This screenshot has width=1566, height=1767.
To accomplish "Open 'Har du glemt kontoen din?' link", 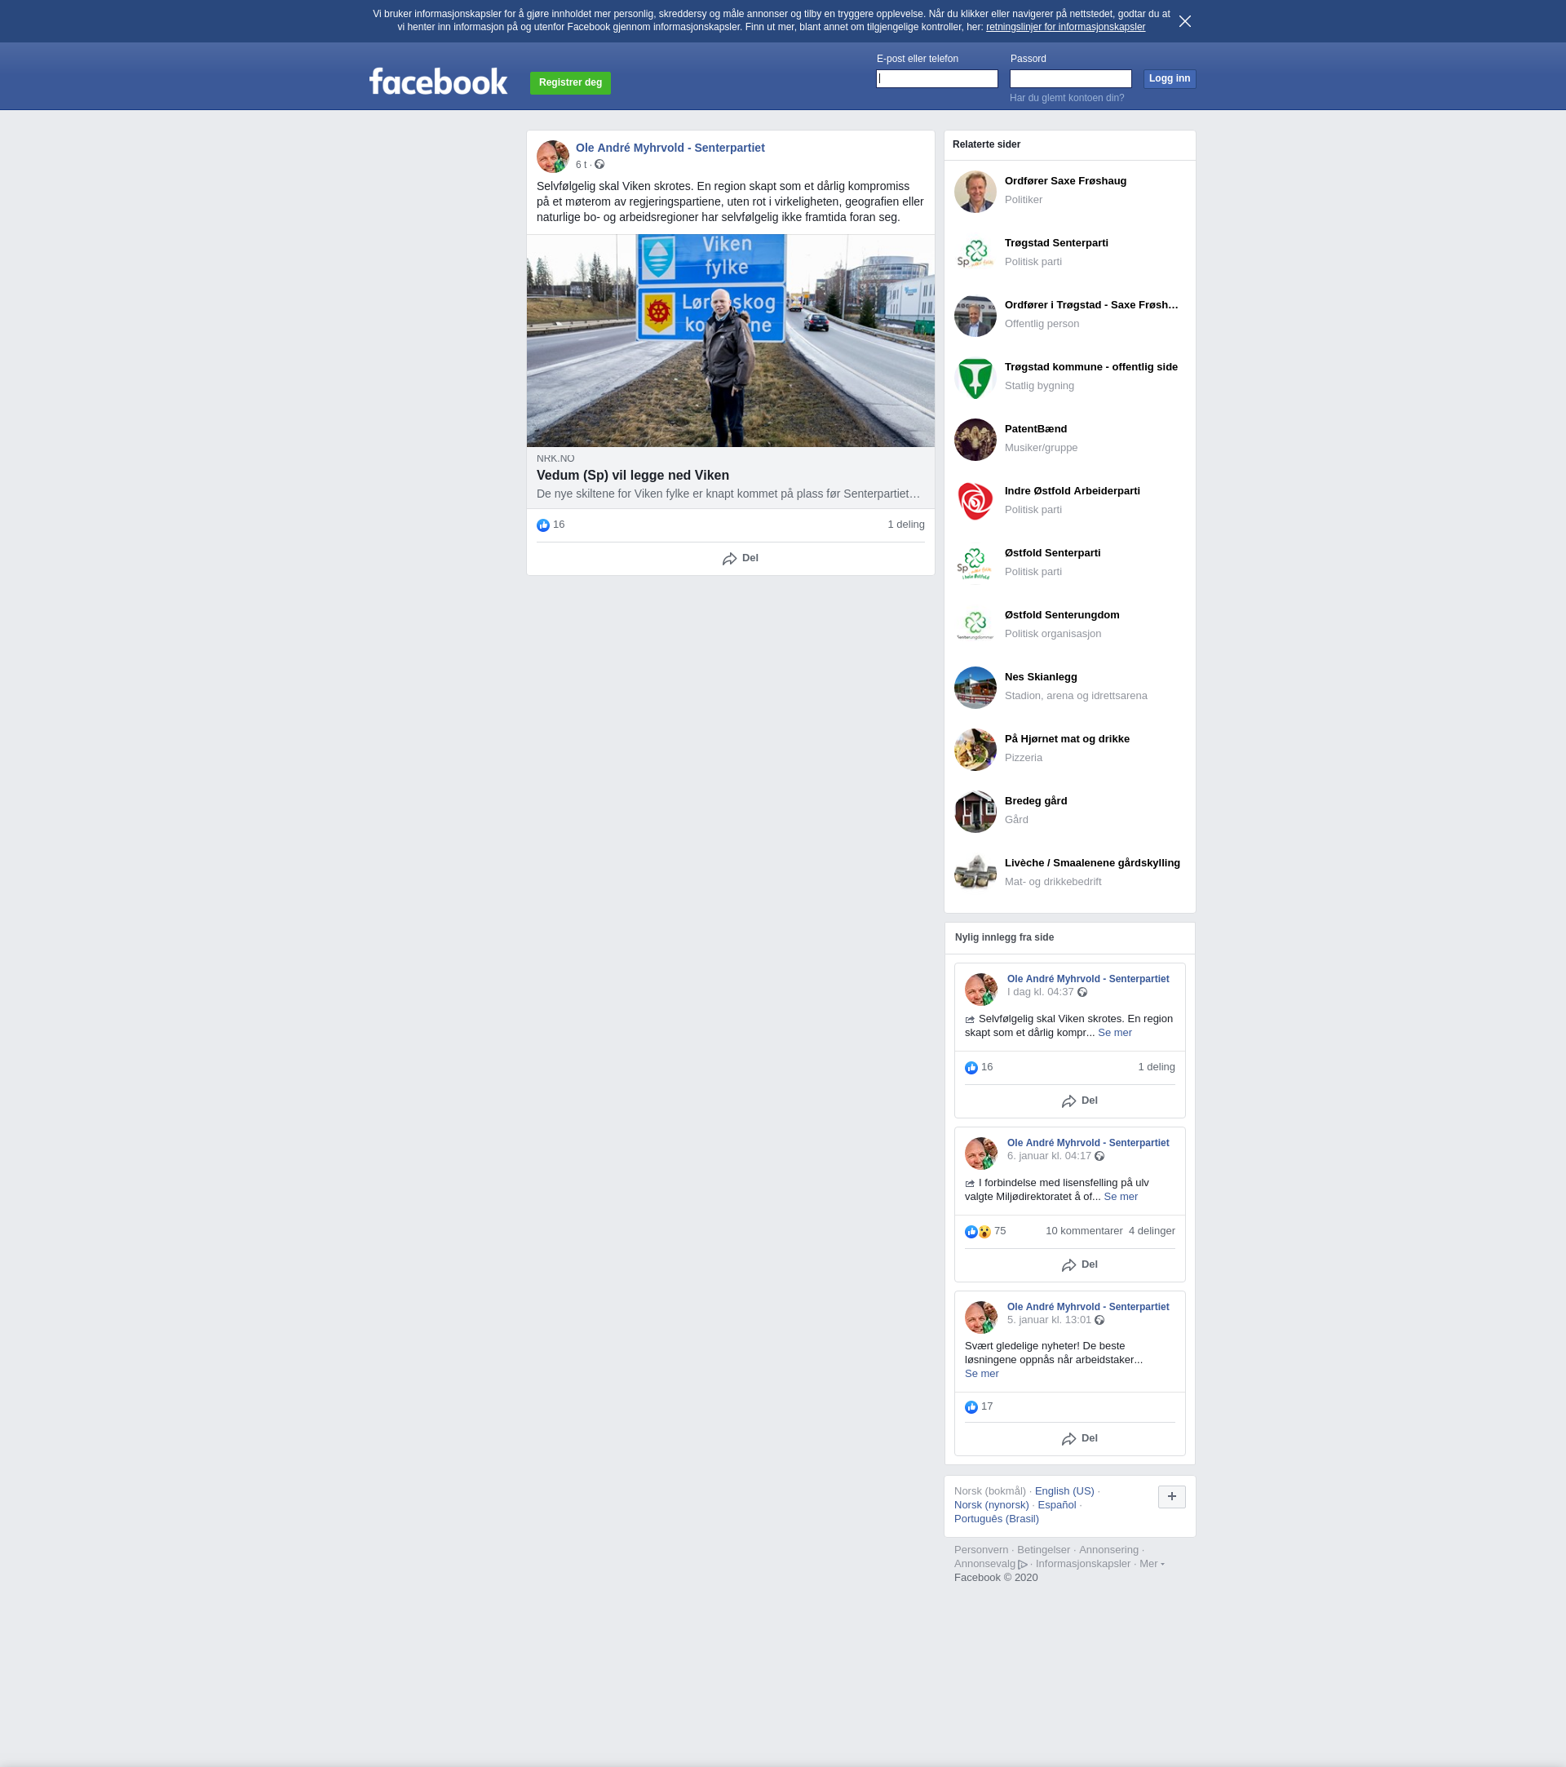I will point(1067,98).
